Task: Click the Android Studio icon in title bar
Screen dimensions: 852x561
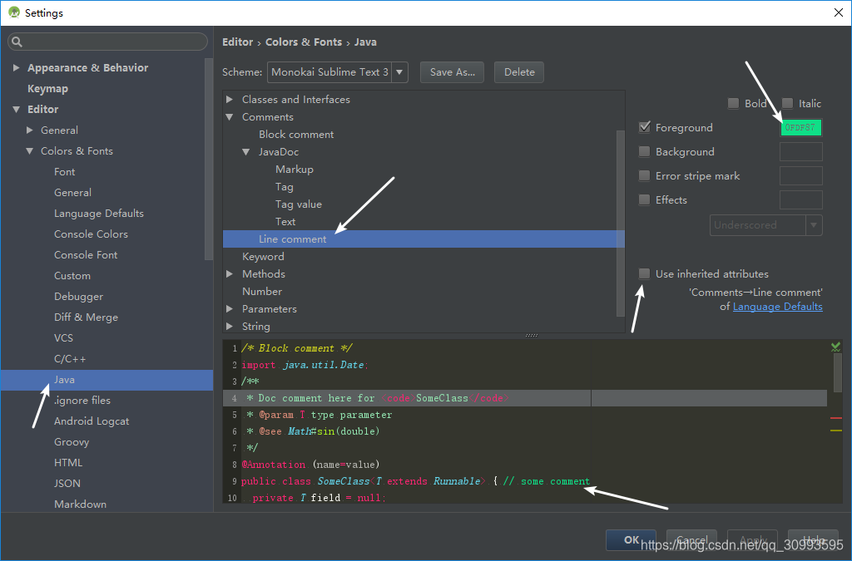Action: 14,12
